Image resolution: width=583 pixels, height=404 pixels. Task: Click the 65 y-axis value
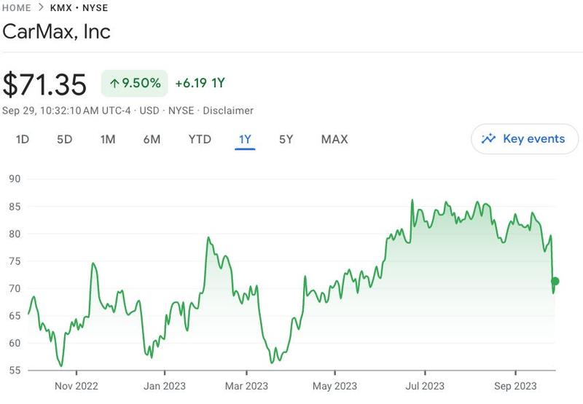pyautogui.click(x=15, y=316)
